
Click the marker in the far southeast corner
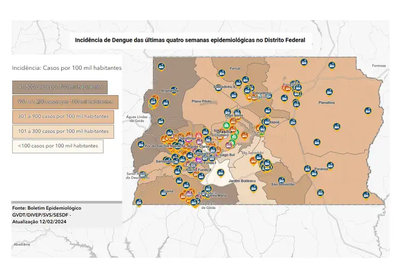tap(364, 195)
